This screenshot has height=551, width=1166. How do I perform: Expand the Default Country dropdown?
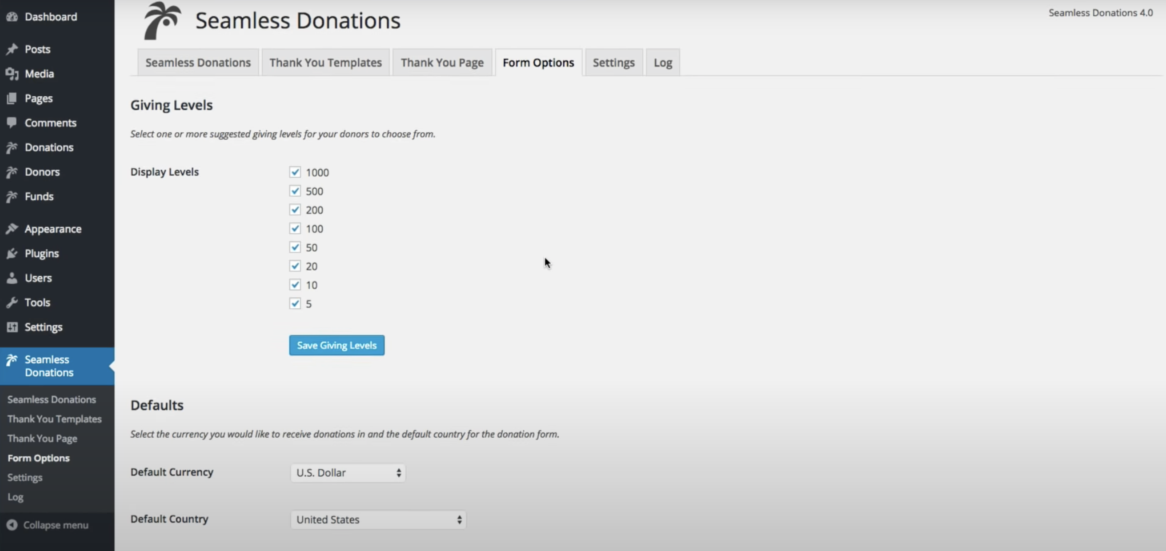click(x=378, y=520)
